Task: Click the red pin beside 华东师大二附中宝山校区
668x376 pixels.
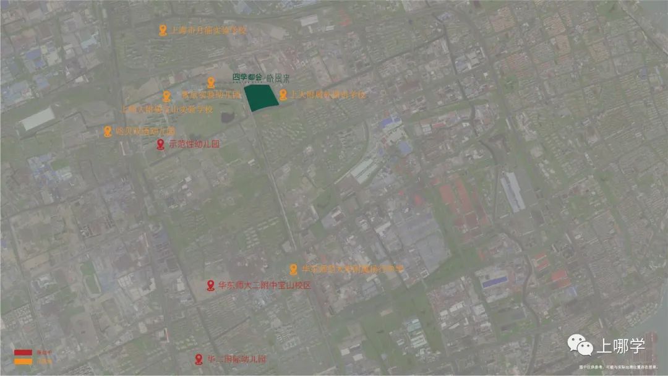Action: click(x=210, y=285)
